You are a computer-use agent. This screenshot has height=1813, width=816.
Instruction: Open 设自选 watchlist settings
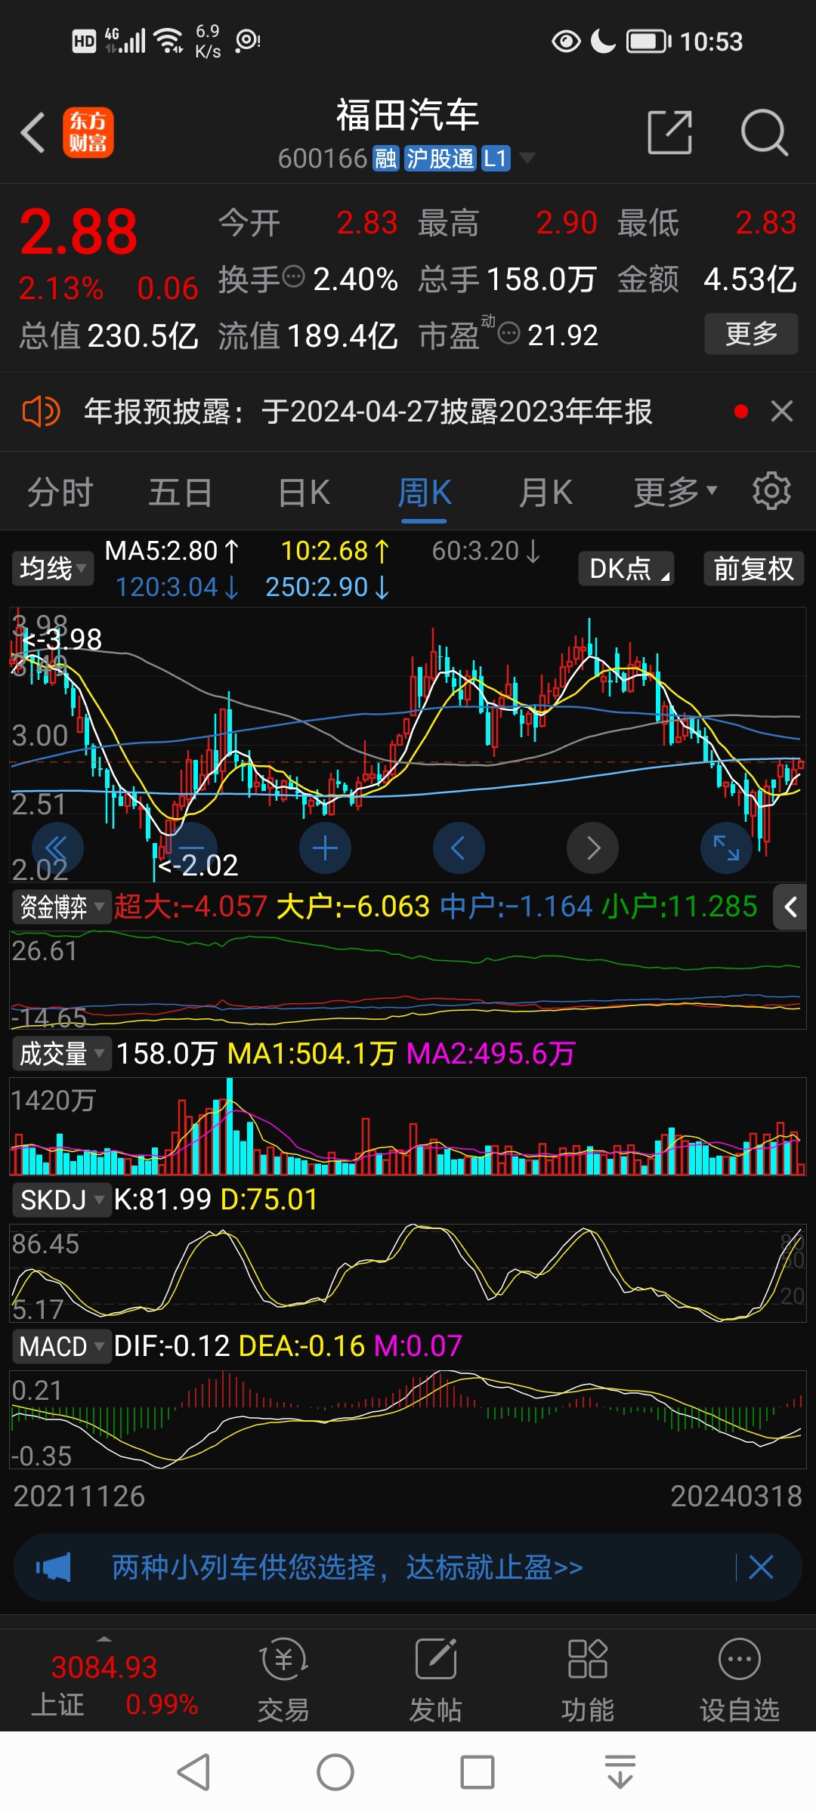point(739,1681)
